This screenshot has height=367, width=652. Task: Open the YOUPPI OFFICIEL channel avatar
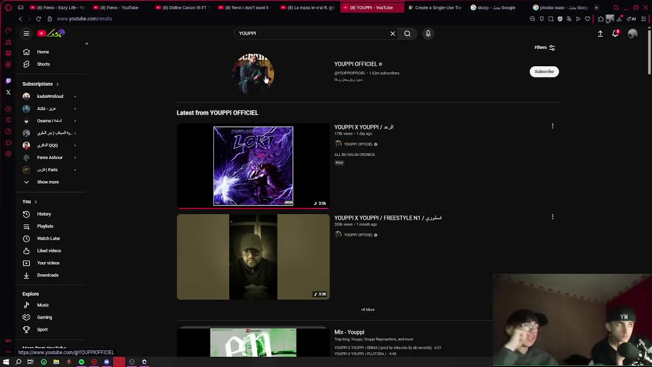(253, 73)
